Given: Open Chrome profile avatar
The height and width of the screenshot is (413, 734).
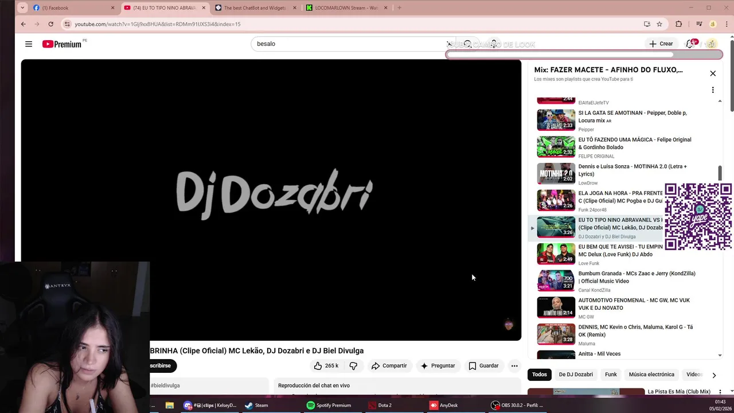Looking at the screenshot, I should click(x=713, y=24).
